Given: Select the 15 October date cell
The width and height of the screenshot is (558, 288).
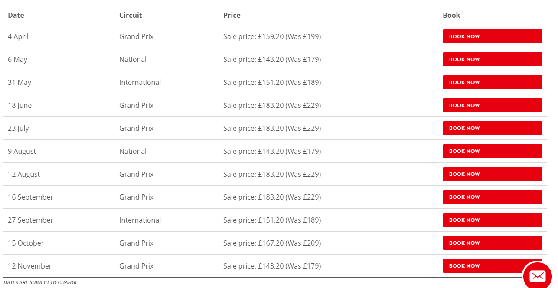Looking at the screenshot, I should coord(26,243).
